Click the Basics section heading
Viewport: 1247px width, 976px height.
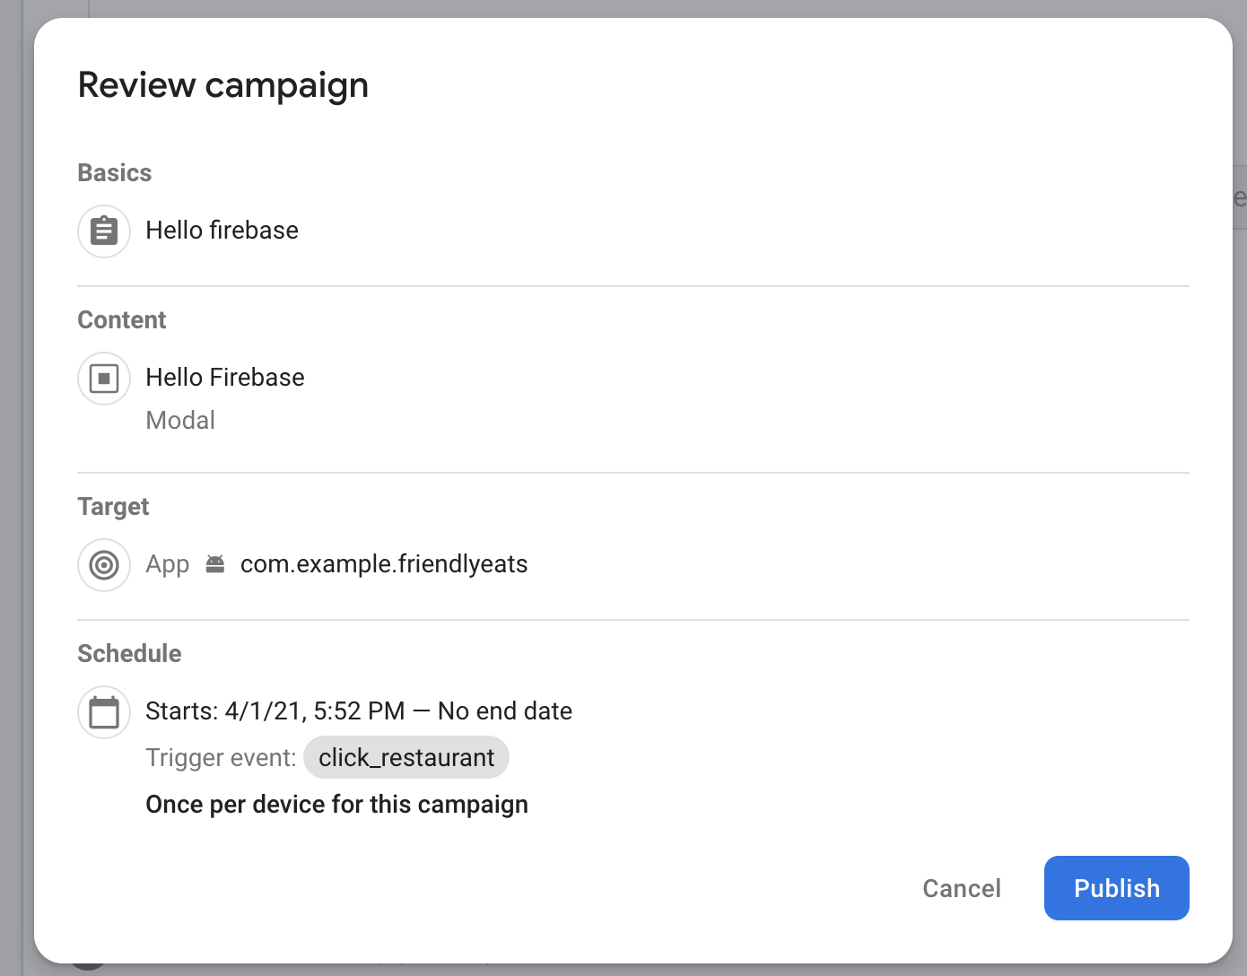click(x=115, y=173)
